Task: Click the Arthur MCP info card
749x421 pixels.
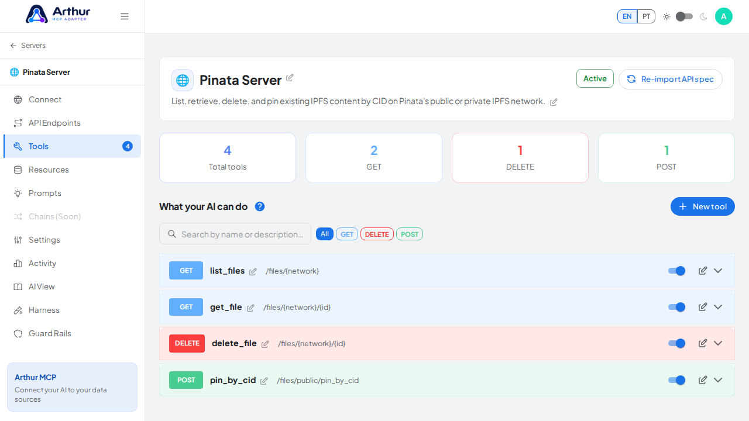Action: click(73, 387)
